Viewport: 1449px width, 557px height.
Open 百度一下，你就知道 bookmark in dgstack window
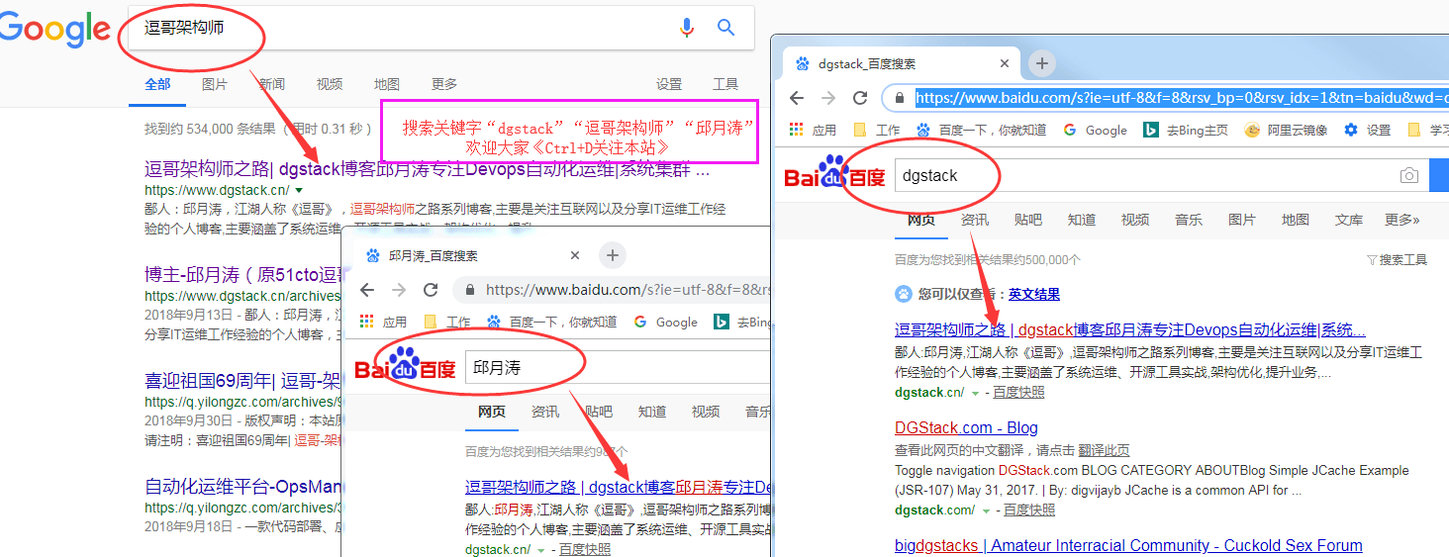(981, 130)
